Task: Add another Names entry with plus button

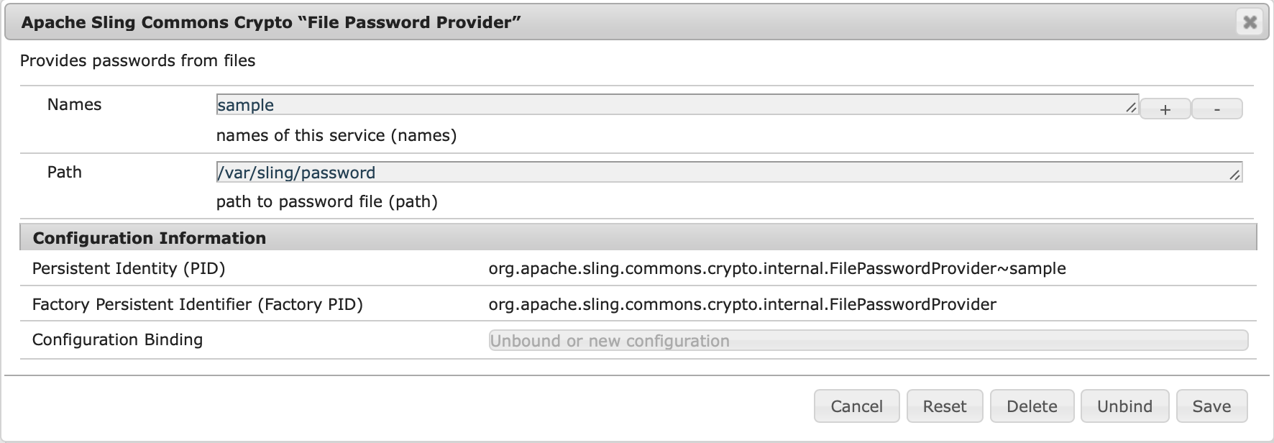Action: pyautogui.click(x=1165, y=109)
